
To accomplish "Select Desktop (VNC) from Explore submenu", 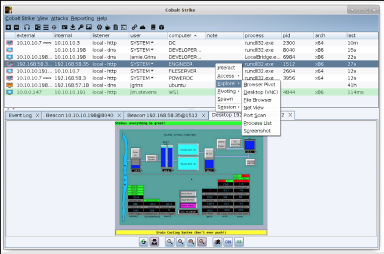I will pos(260,92).
